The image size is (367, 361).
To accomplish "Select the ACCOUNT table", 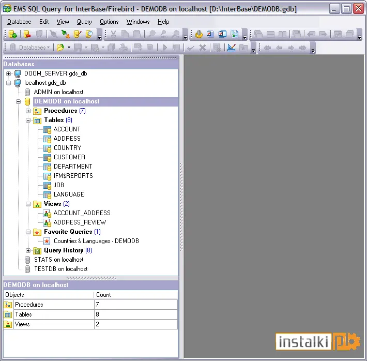I will (x=67, y=129).
